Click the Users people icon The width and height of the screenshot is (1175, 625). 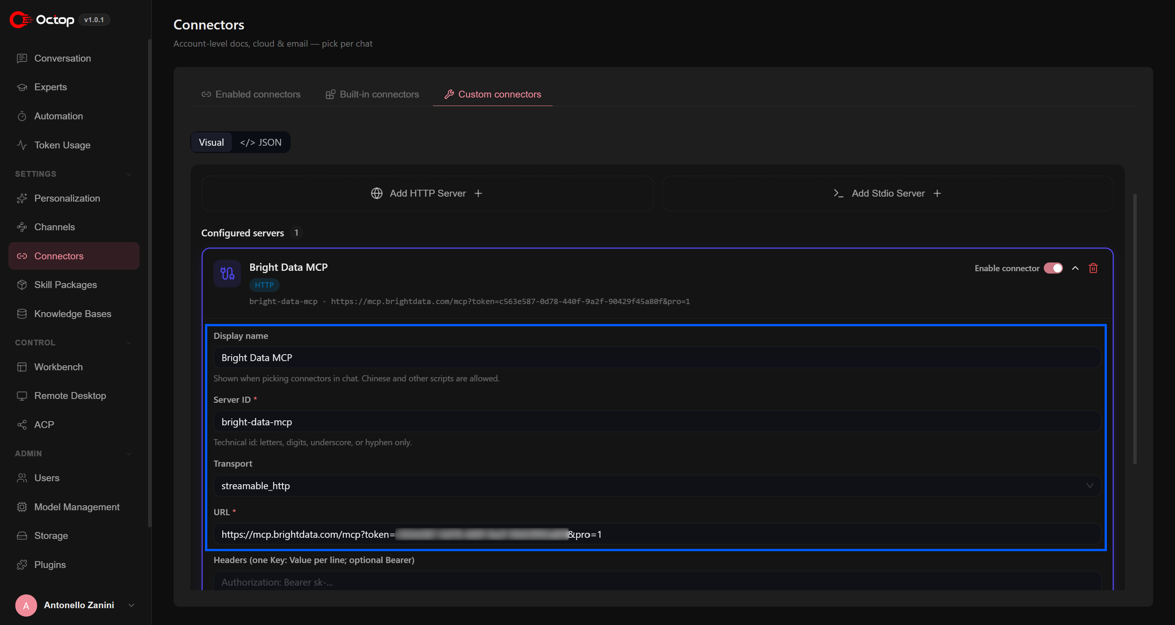pos(22,478)
